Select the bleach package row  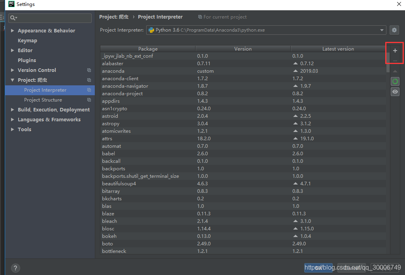pyautogui.click(x=243, y=221)
